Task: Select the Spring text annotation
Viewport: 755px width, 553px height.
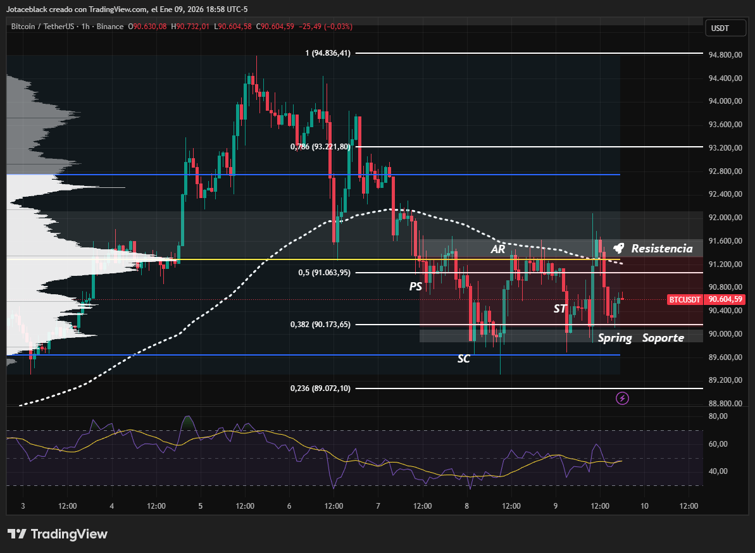Action: 615,338
